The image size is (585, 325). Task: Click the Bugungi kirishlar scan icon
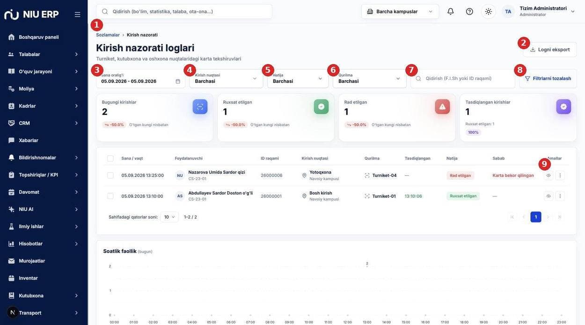pos(200,107)
